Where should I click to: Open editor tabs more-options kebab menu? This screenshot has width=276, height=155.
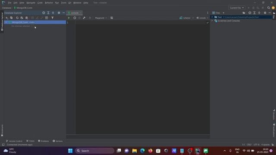pos(207,13)
